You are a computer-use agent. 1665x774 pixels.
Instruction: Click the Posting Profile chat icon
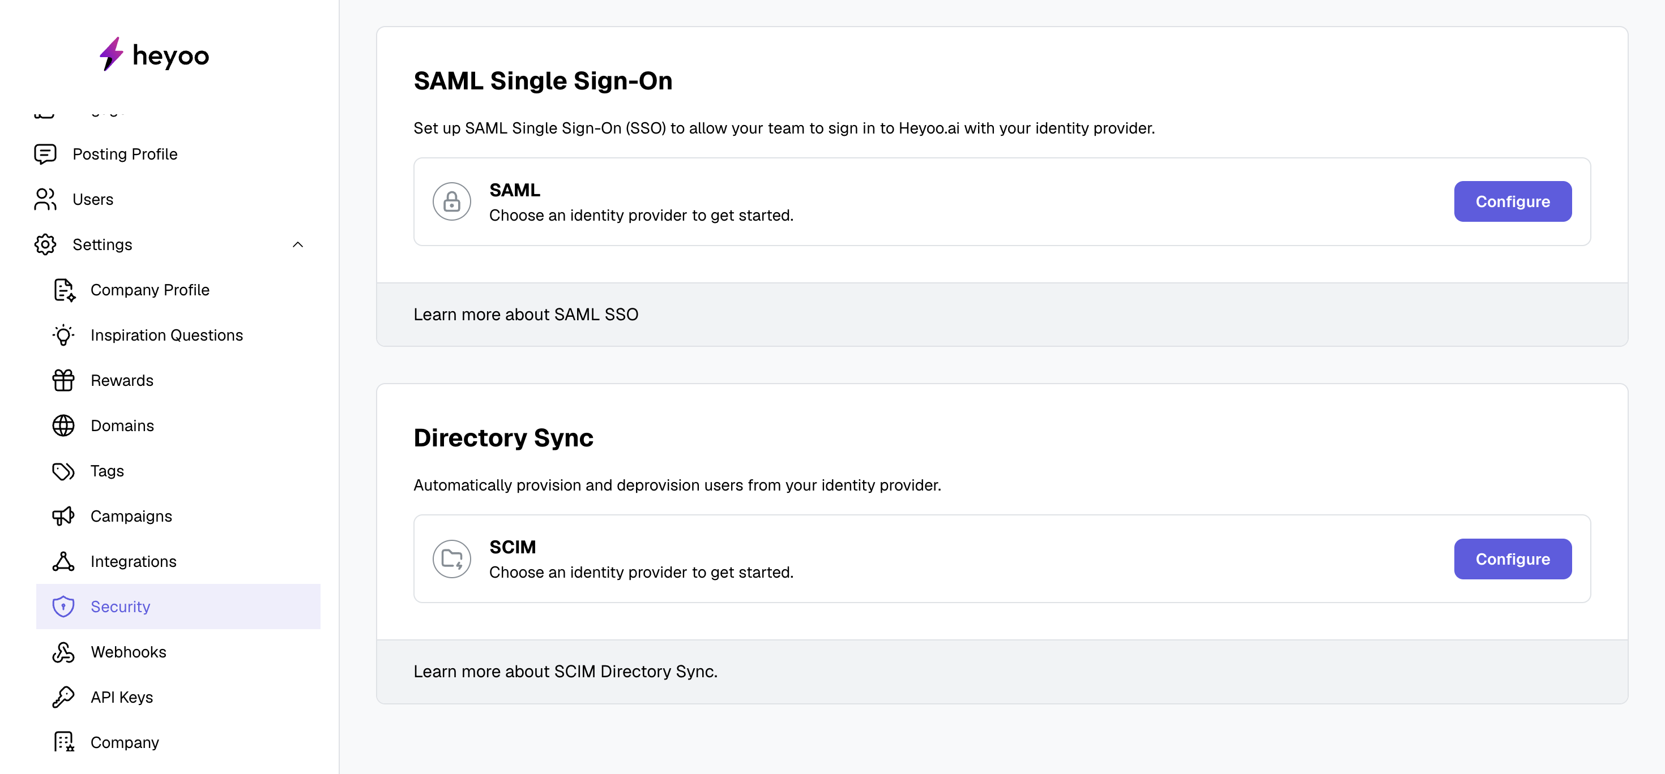[x=45, y=154]
